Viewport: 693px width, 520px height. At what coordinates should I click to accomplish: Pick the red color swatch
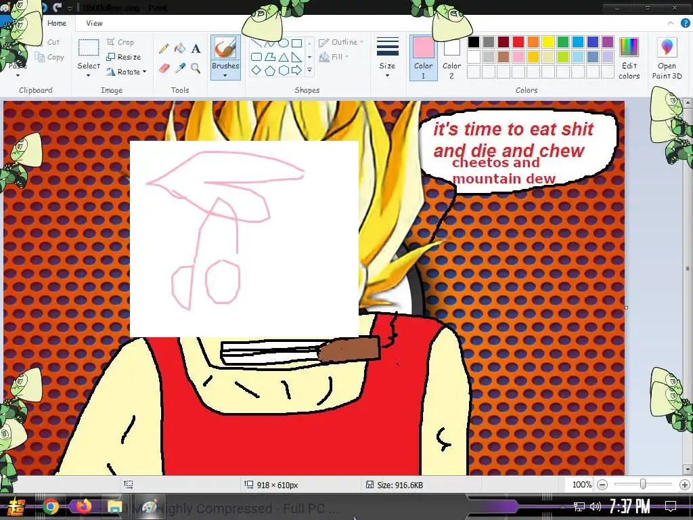pyautogui.click(x=518, y=42)
